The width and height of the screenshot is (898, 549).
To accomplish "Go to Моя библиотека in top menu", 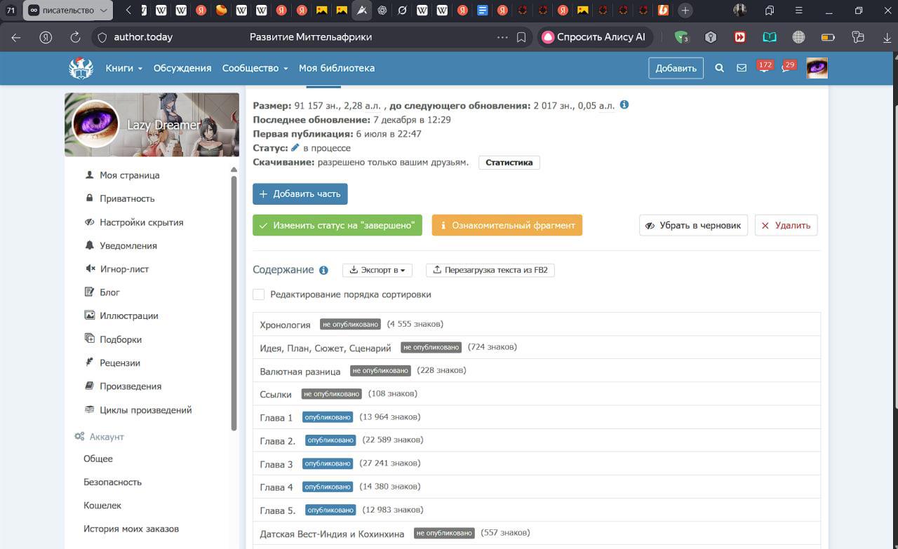I will coord(336,68).
